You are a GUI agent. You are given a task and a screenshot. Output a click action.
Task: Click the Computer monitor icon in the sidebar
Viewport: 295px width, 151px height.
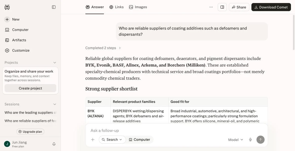click(7, 30)
